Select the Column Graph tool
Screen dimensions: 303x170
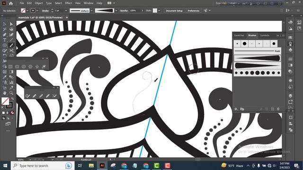[11, 83]
